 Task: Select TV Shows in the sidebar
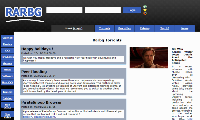click(7, 57)
